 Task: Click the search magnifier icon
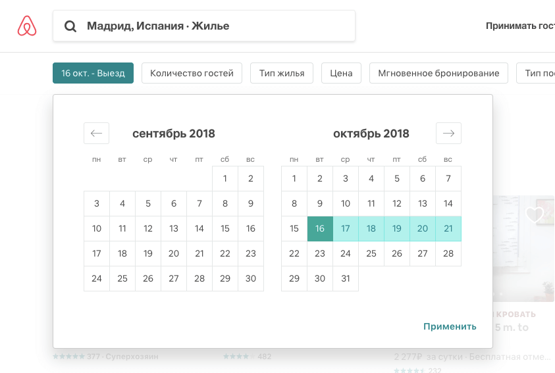tap(70, 26)
